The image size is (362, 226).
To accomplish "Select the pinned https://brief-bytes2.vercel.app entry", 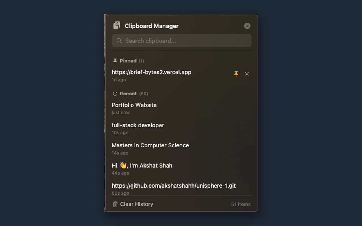I will click(x=182, y=76).
